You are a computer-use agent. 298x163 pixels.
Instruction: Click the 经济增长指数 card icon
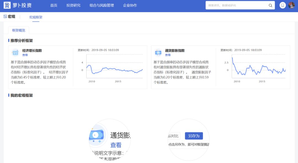click(15, 52)
